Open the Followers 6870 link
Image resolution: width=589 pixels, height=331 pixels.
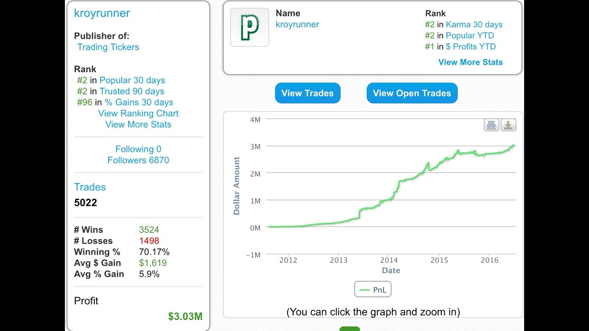tap(138, 160)
